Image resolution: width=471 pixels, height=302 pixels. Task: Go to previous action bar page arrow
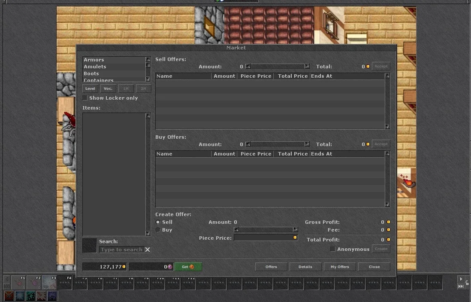pyautogui.click(x=6, y=279)
